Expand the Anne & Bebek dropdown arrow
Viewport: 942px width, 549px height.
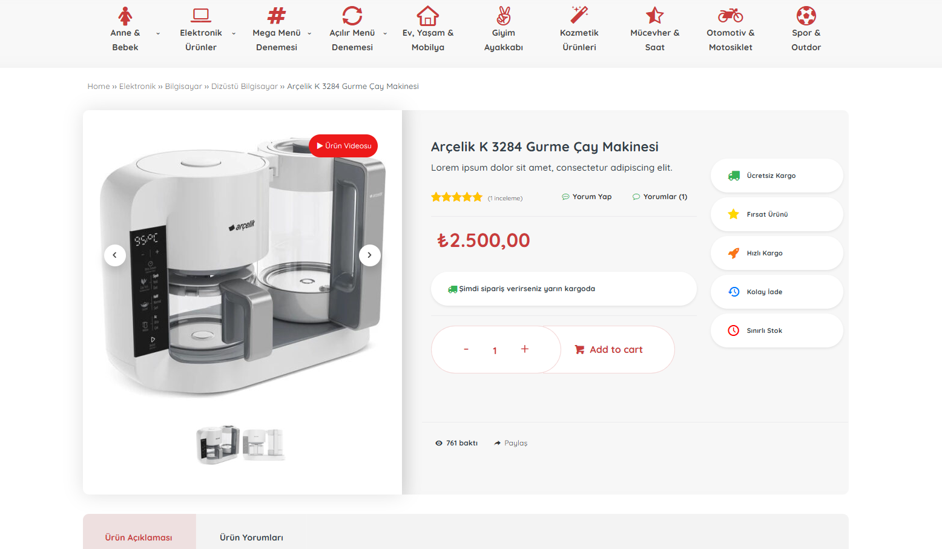tap(158, 34)
